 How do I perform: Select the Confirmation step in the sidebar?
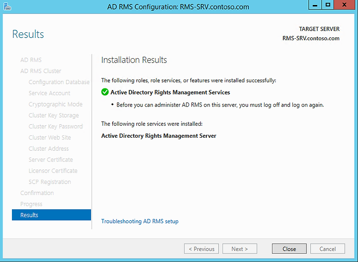coord(37,193)
